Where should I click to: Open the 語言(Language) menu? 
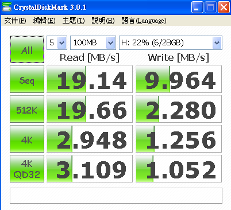(144, 21)
